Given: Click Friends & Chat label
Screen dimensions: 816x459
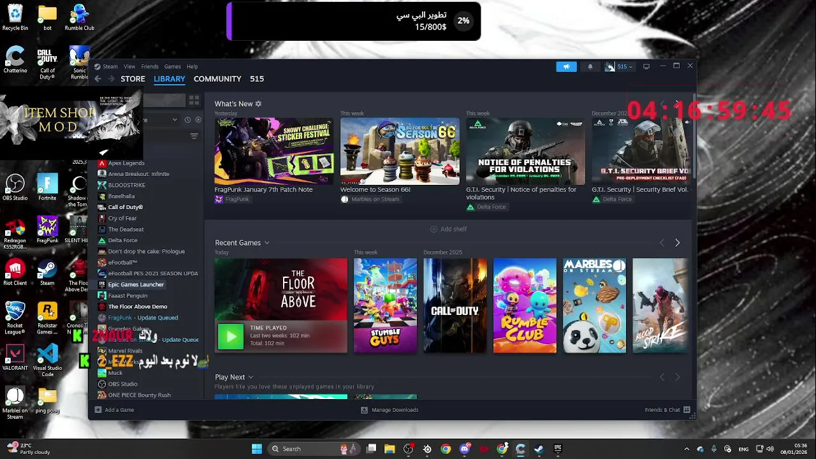Looking at the screenshot, I should click(x=662, y=410).
